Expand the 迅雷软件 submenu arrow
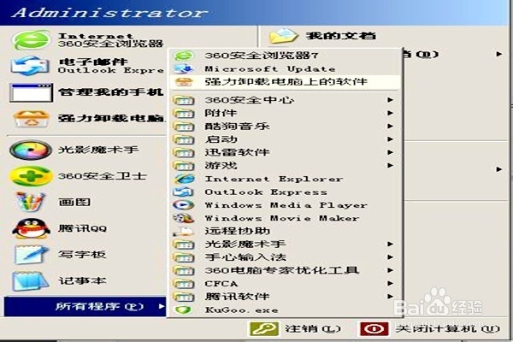The image size is (513, 342). [x=390, y=152]
